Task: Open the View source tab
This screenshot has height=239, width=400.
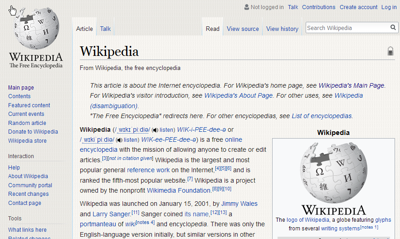Action: tap(243, 29)
